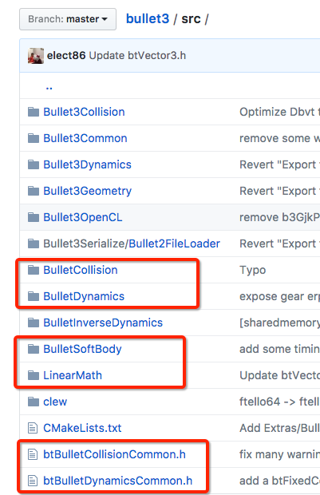The width and height of the screenshot is (320, 495).
Task: View the 'Update btVector3.h' commit message
Action: pyautogui.click(x=137, y=56)
